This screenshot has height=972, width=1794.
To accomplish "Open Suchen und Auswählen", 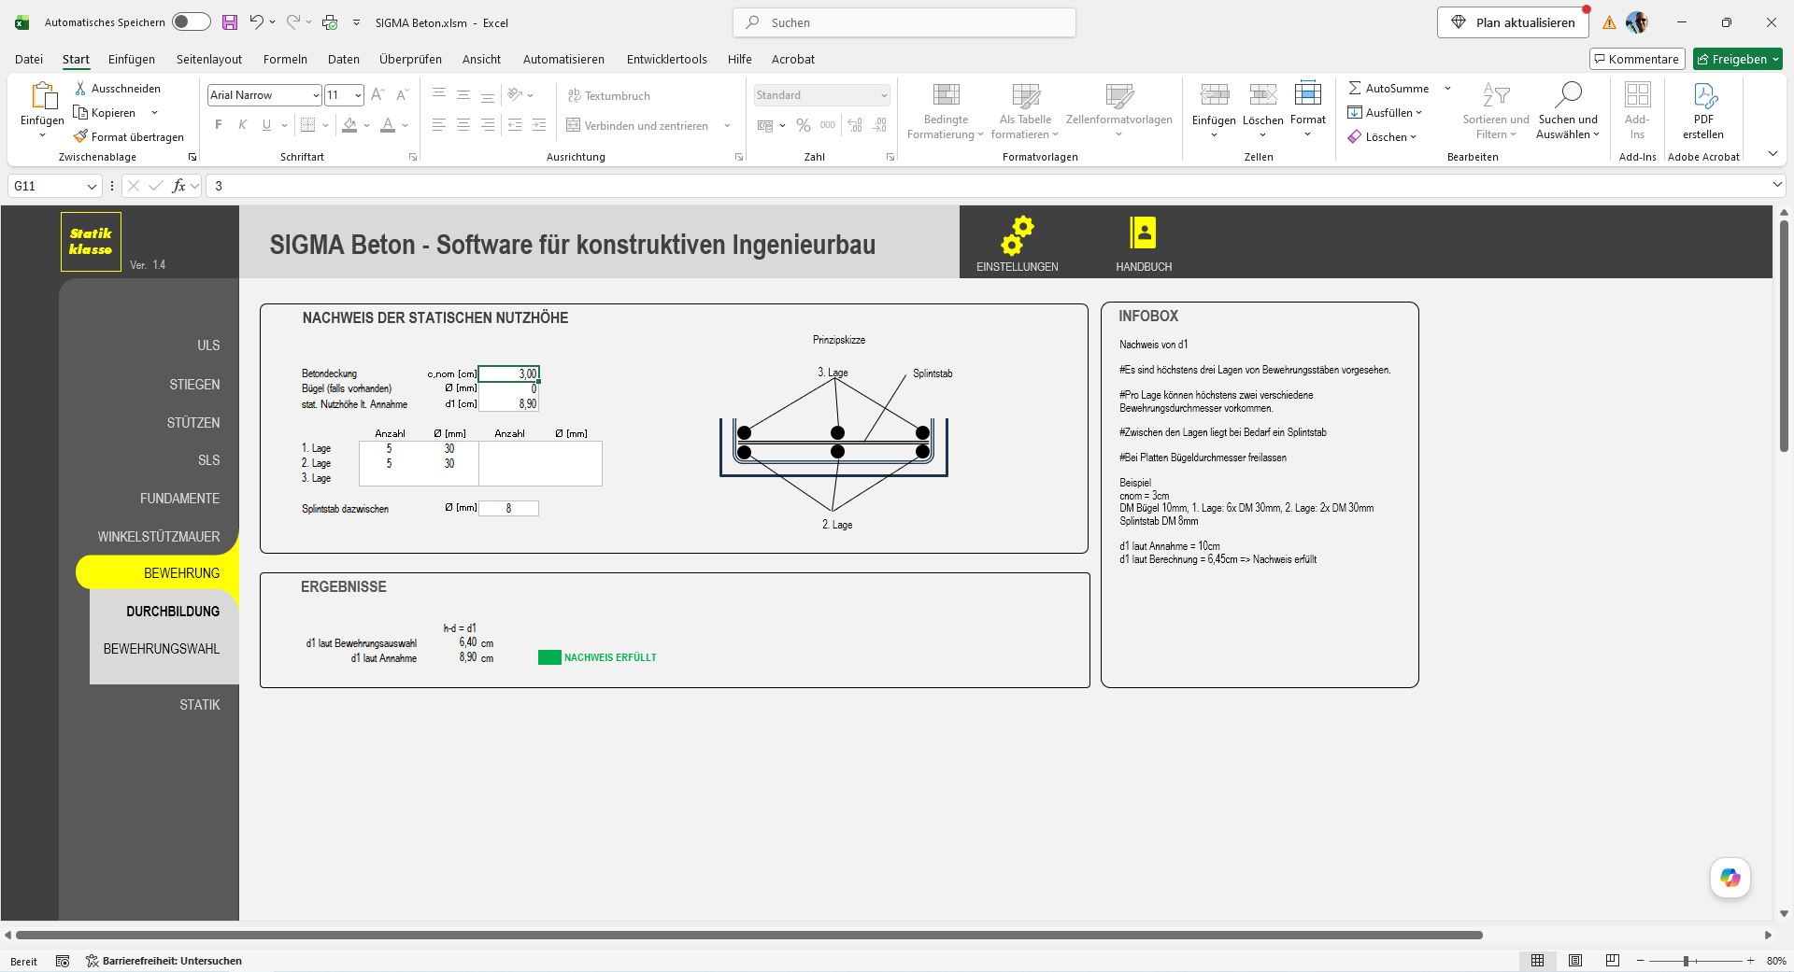I will tap(1568, 110).
